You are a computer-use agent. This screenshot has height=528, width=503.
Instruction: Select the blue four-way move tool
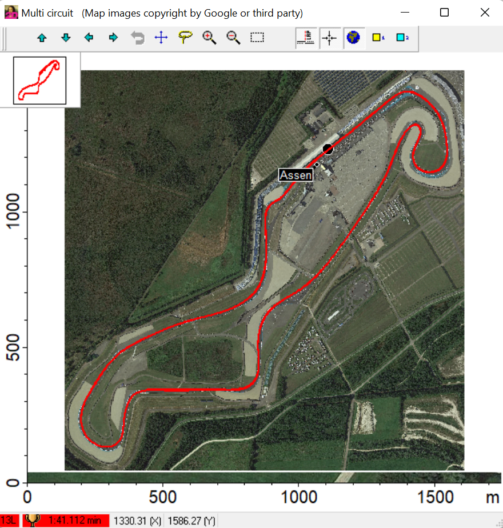click(161, 38)
